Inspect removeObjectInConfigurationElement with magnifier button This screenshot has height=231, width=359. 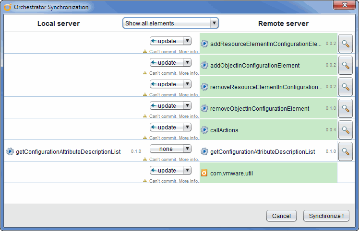tap(345, 108)
